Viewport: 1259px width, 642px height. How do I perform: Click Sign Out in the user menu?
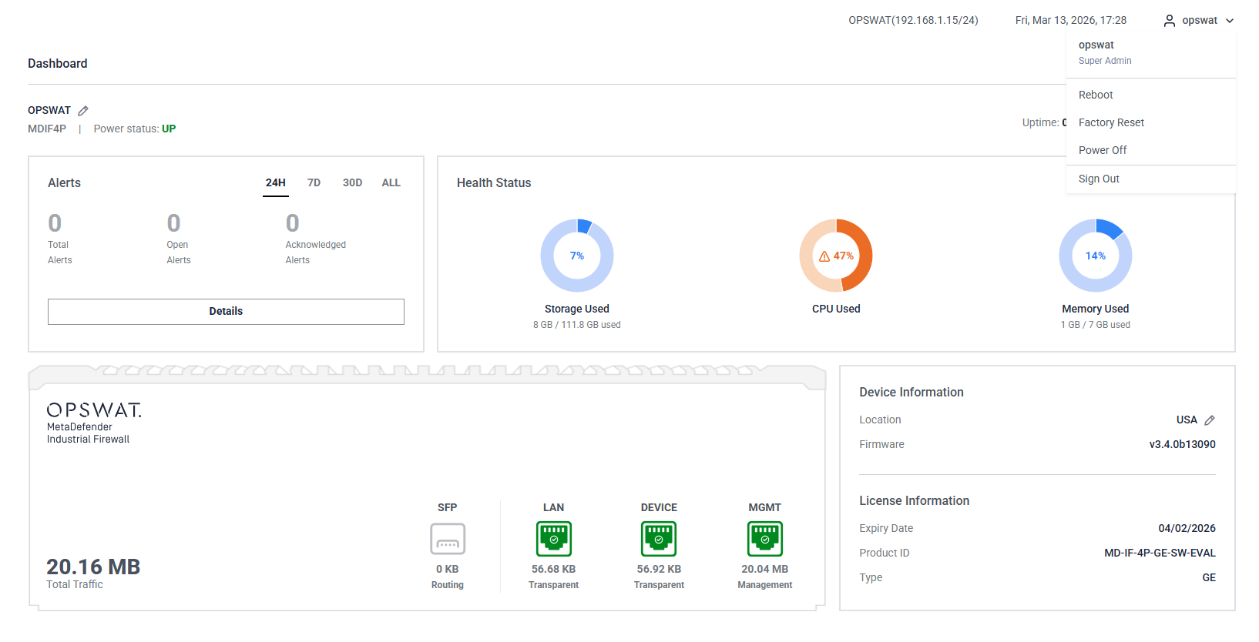pyautogui.click(x=1099, y=179)
